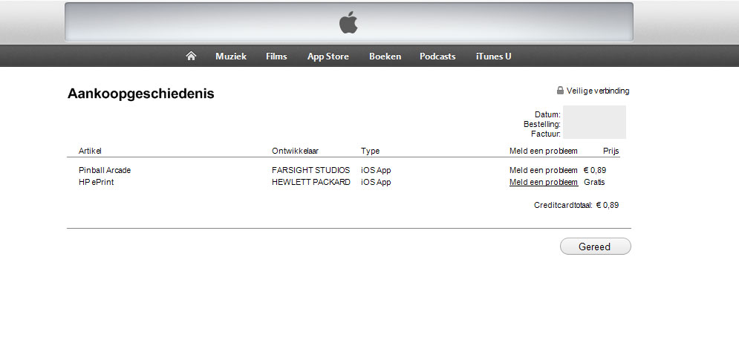
Task: Report a problem for Pinball Arcade
Action: pos(544,171)
